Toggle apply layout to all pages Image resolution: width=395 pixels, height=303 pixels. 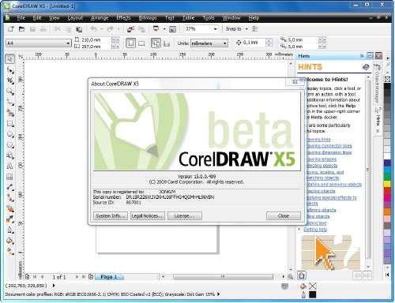(156, 43)
